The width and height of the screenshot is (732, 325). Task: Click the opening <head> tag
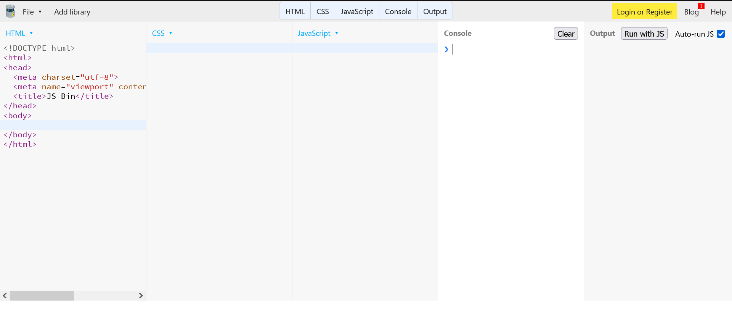click(x=18, y=68)
